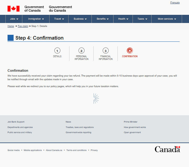Expand the Jobs menu
This screenshot has height=167, width=189.
coord(14,19)
